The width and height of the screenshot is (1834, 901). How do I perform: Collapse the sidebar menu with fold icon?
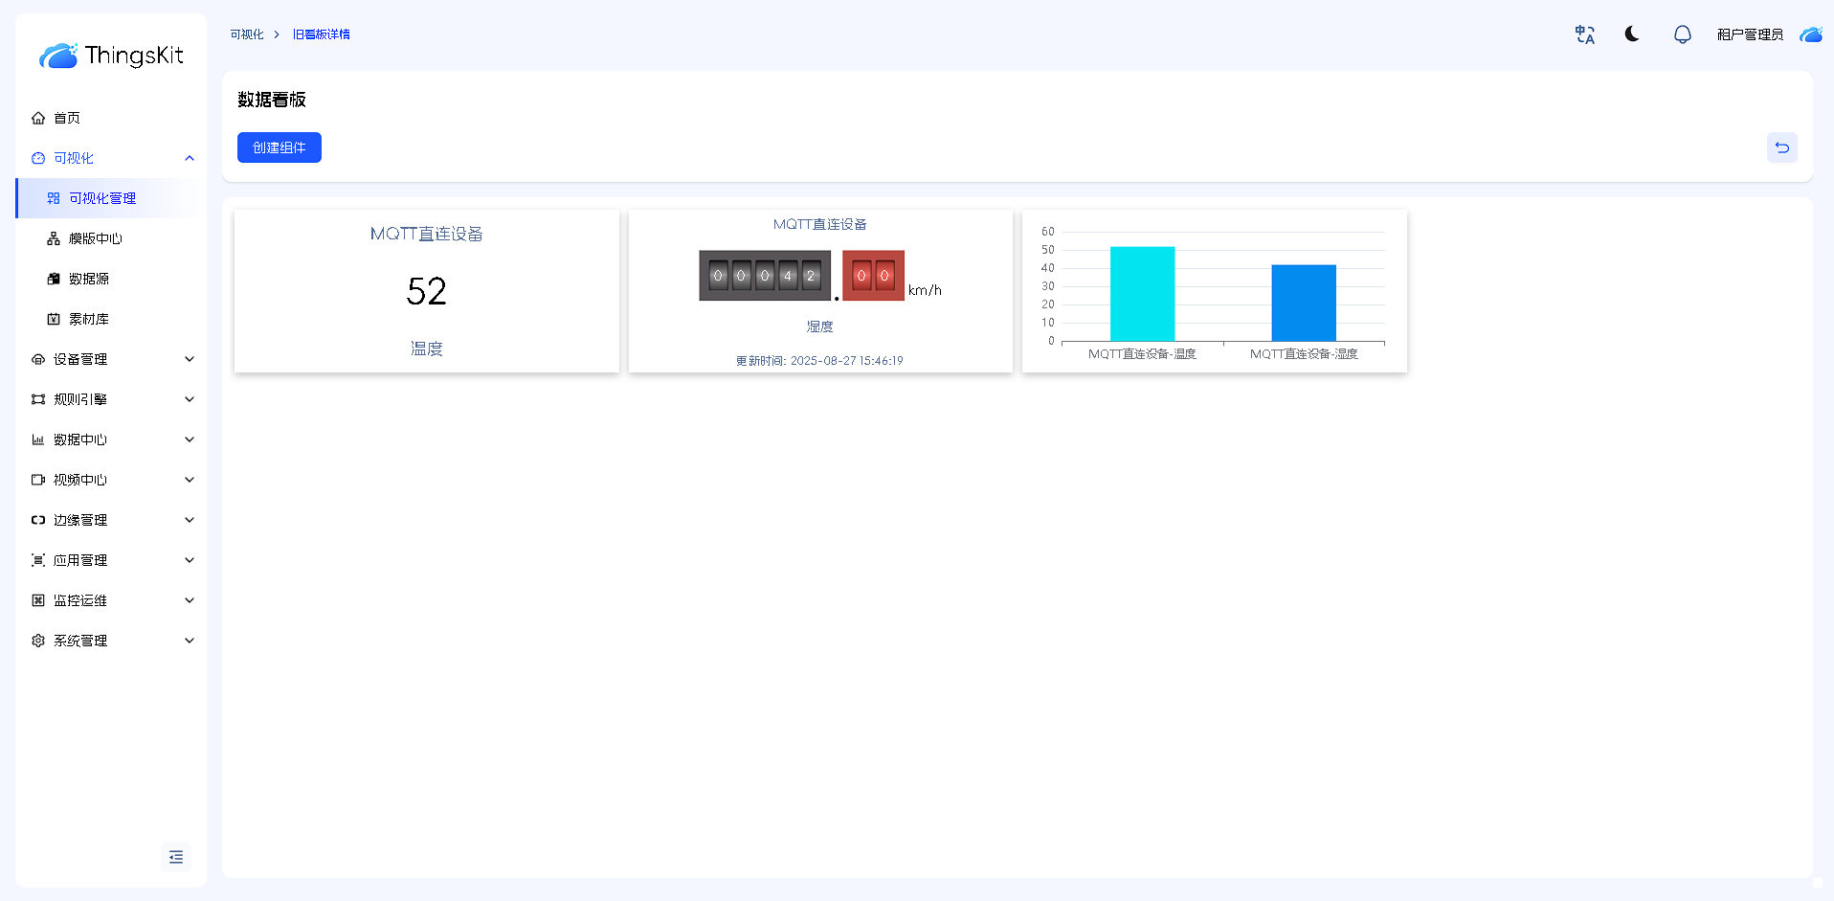[x=176, y=857]
